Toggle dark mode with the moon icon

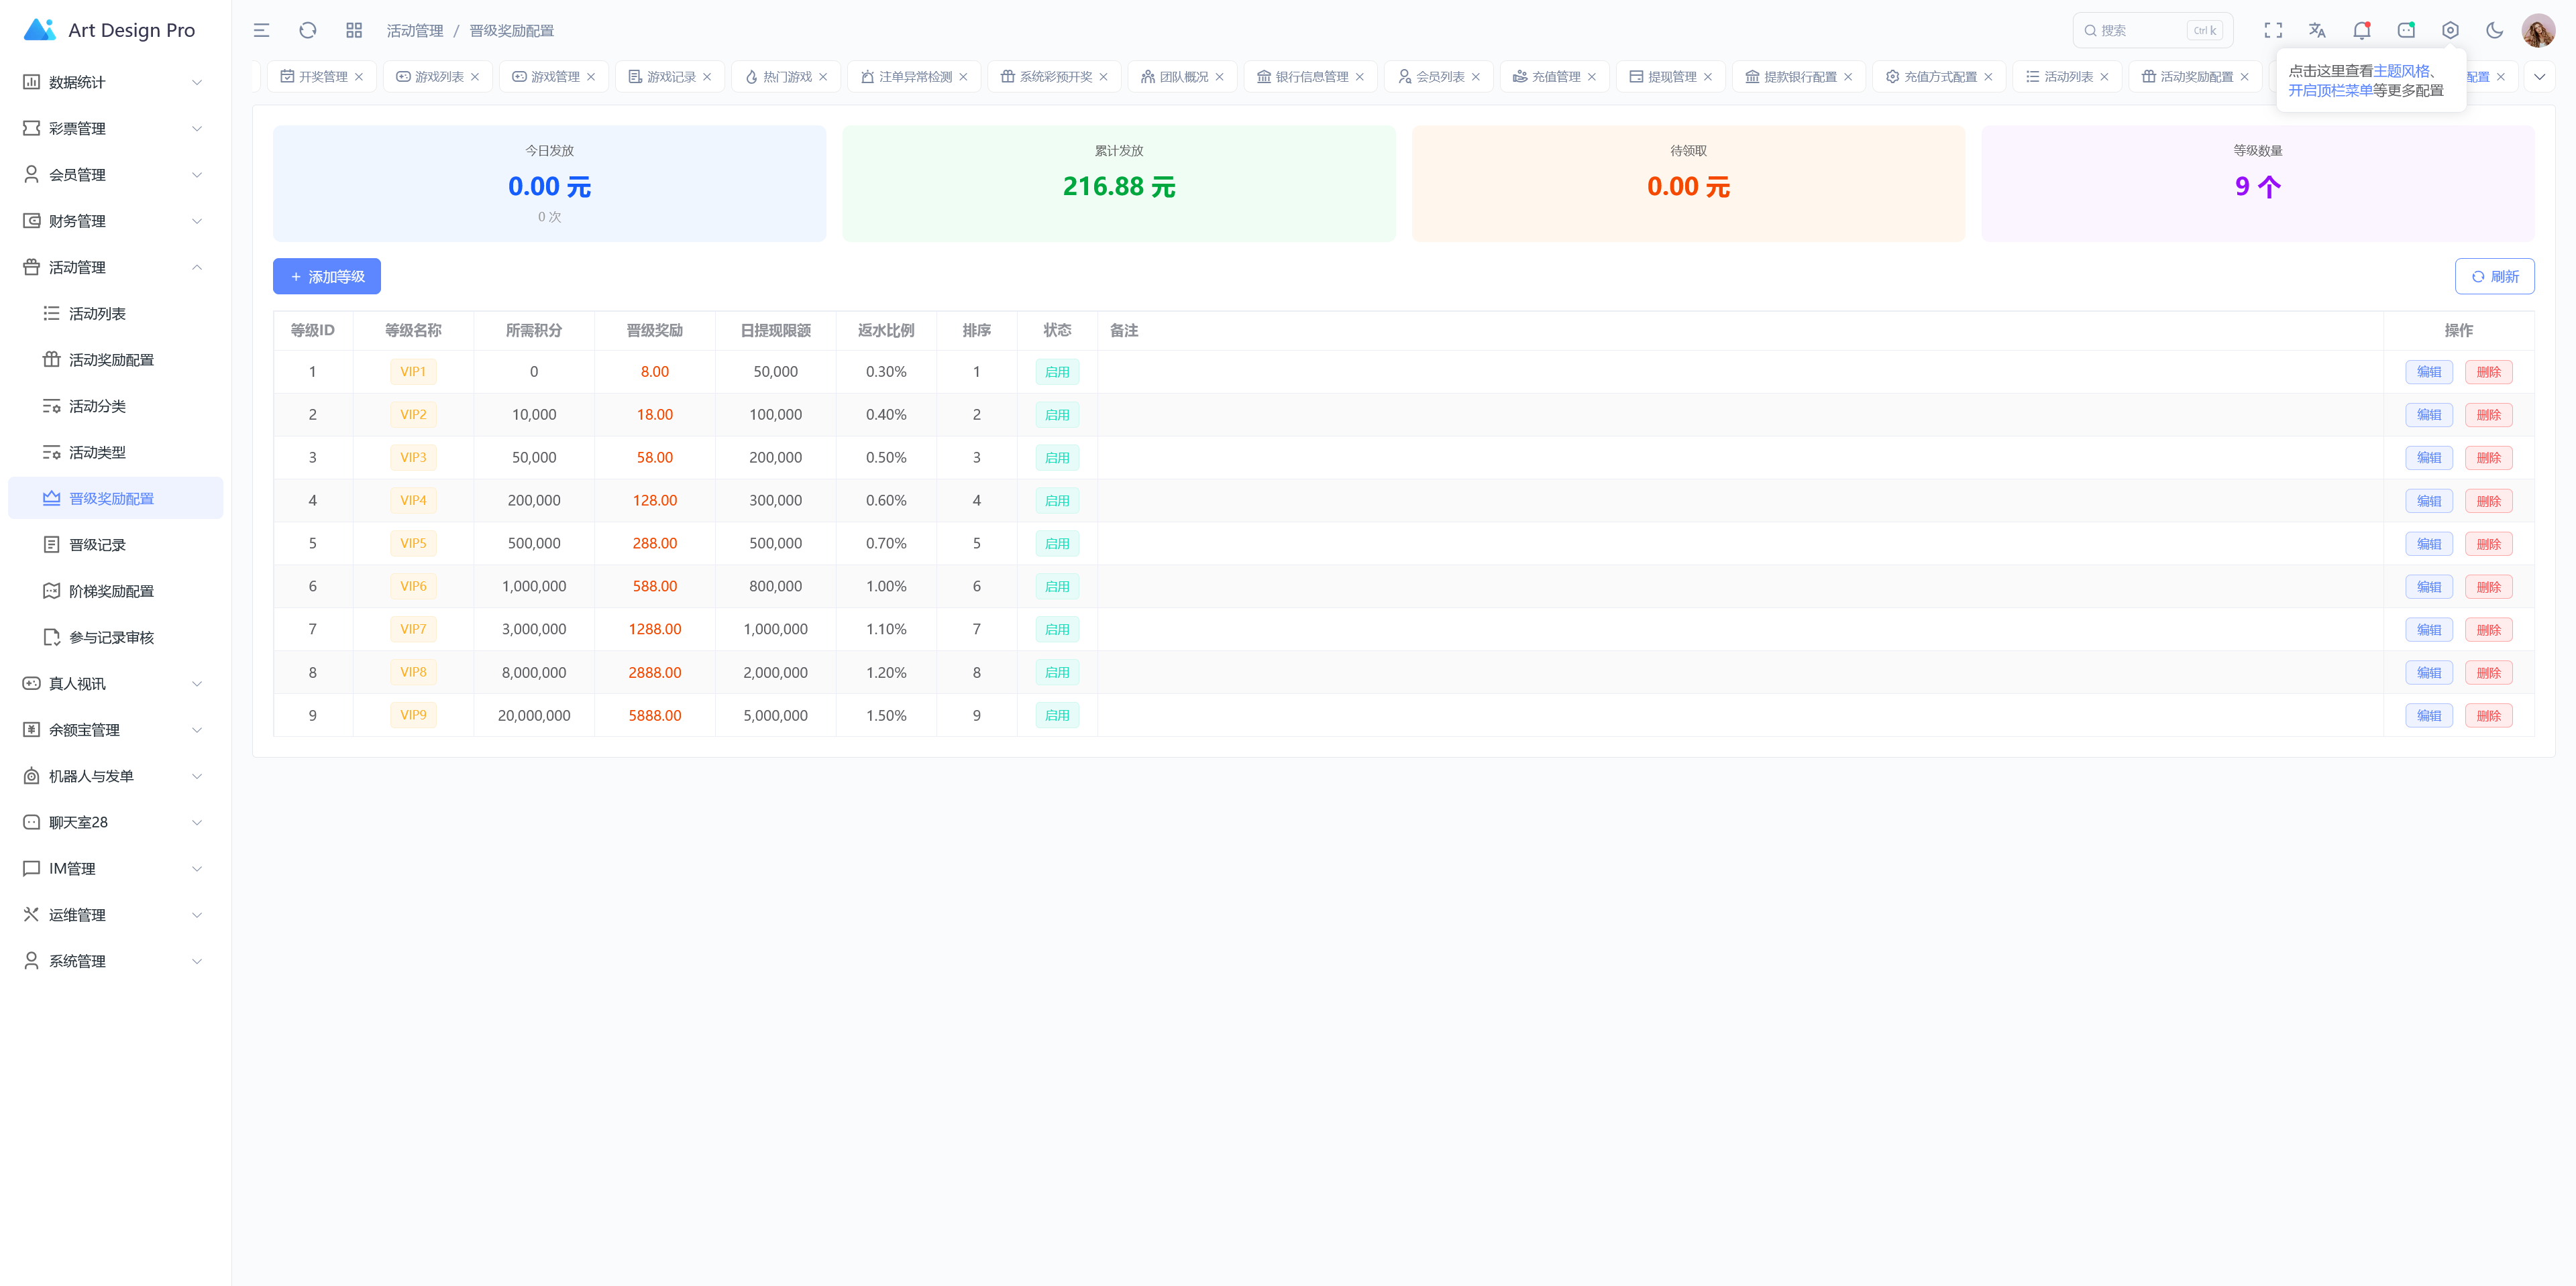click(x=2494, y=30)
